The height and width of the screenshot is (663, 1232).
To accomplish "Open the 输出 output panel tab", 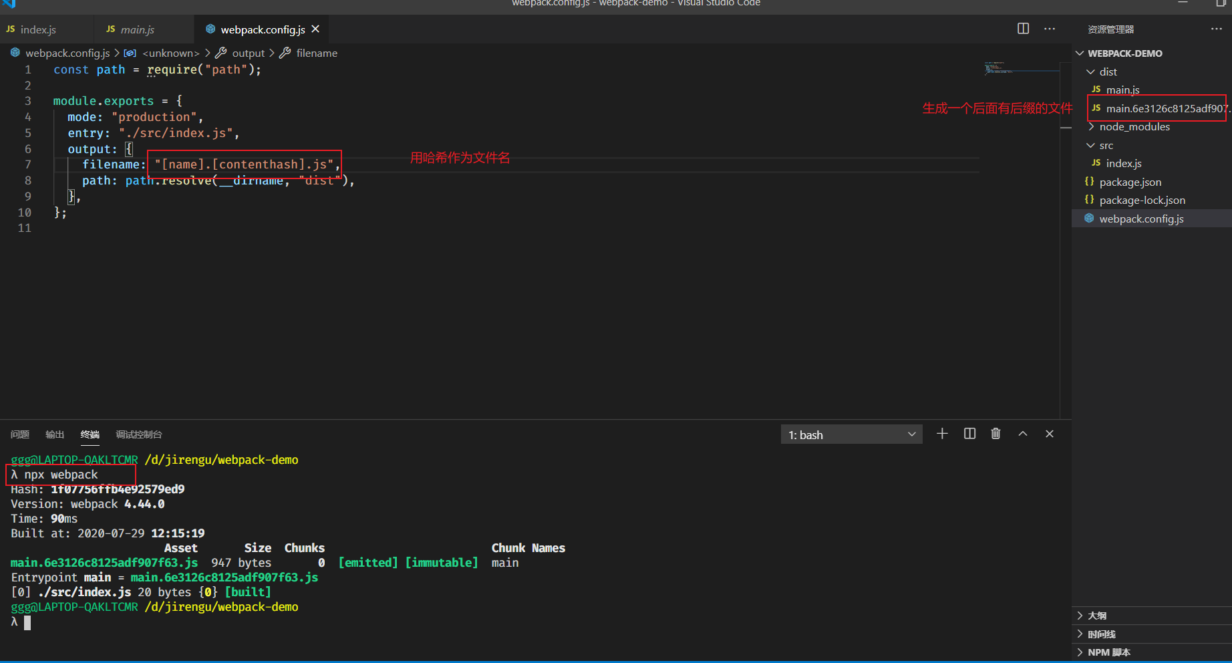I will (55, 434).
